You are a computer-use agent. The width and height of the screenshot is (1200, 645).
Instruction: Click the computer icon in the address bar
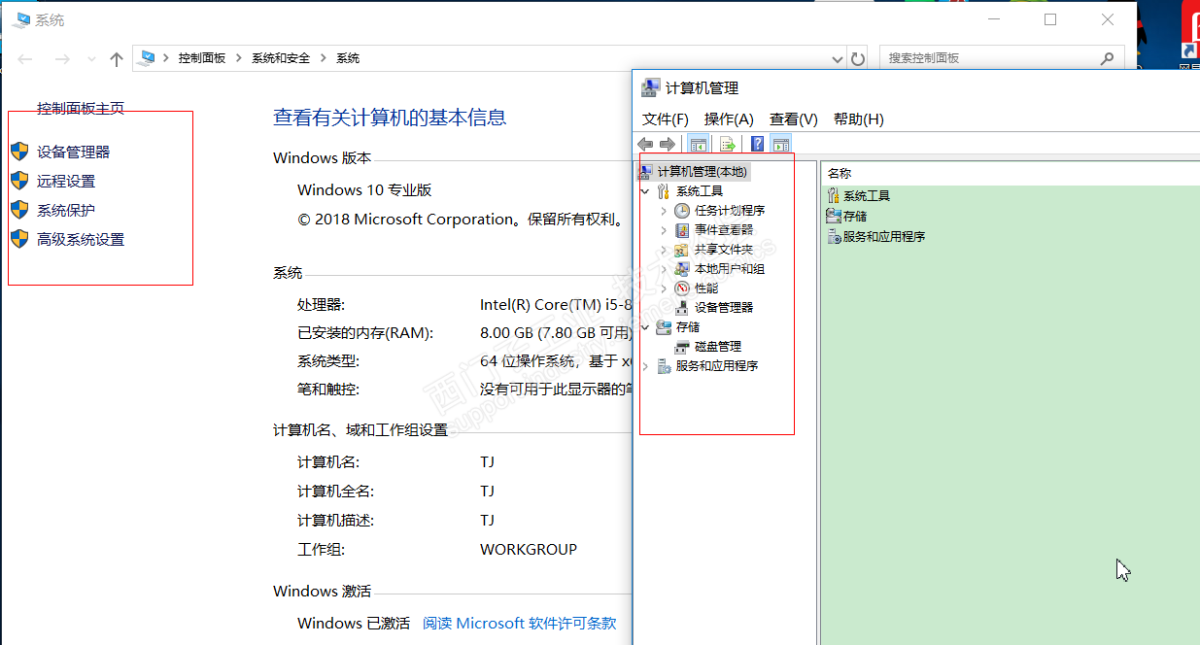click(x=147, y=58)
